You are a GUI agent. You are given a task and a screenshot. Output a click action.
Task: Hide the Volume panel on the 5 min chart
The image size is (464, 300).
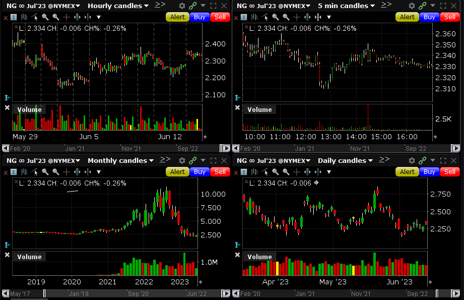(237, 107)
